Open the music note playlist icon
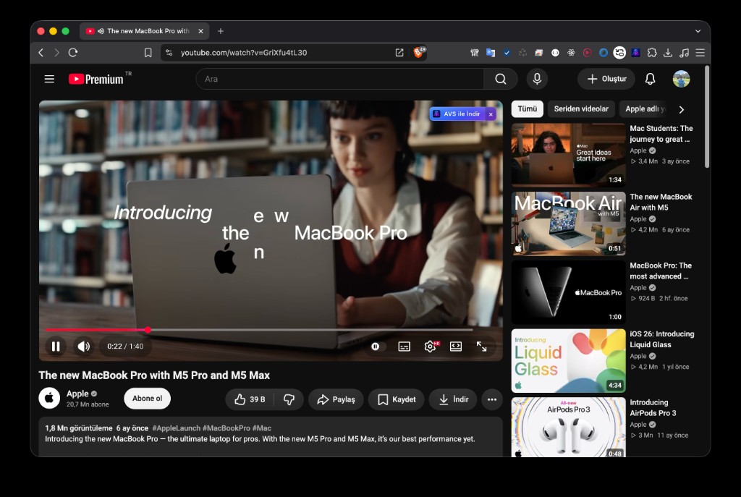 (x=684, y=52)
